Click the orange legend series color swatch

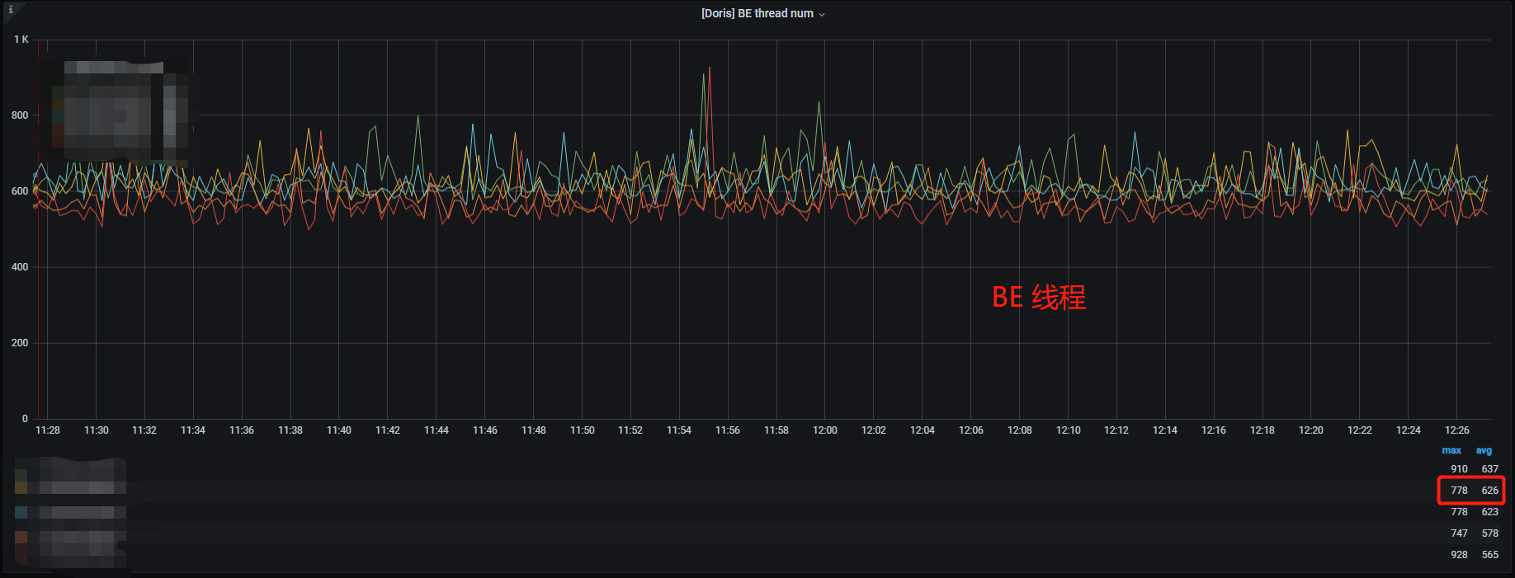coord(21,537)
